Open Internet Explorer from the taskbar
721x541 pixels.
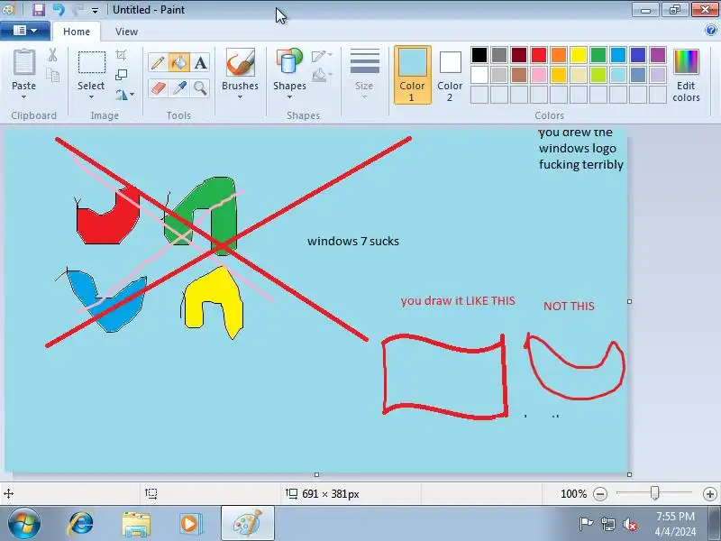pyautogui.click(x=81, y=524)
